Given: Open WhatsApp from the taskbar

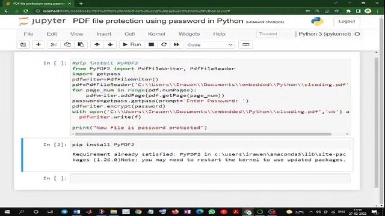Looking at the screenshot, I should [212, 212].
